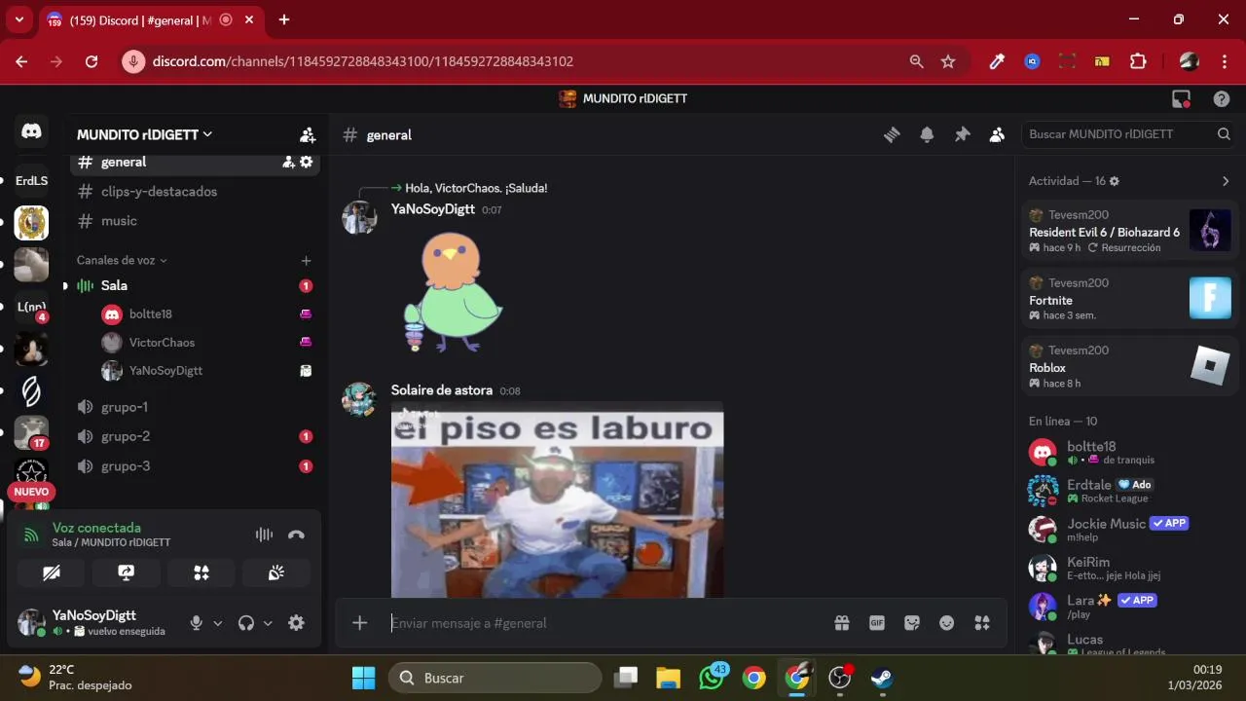
Task: Open the piso es laburo GIF
Action: click(x=557, y=499)
